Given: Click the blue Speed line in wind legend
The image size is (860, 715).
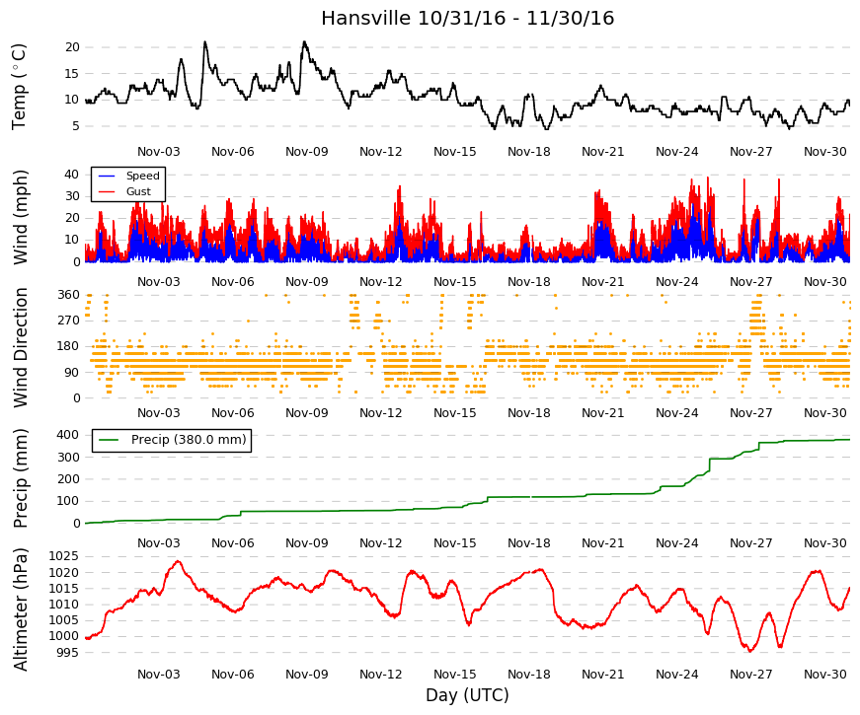Looking at the screenshot, I should pos(107,176).
